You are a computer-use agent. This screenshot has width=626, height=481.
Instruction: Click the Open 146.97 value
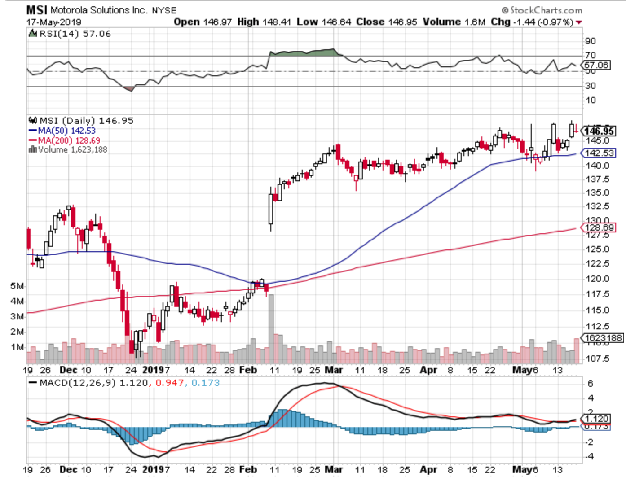click(x=203, y=22)
